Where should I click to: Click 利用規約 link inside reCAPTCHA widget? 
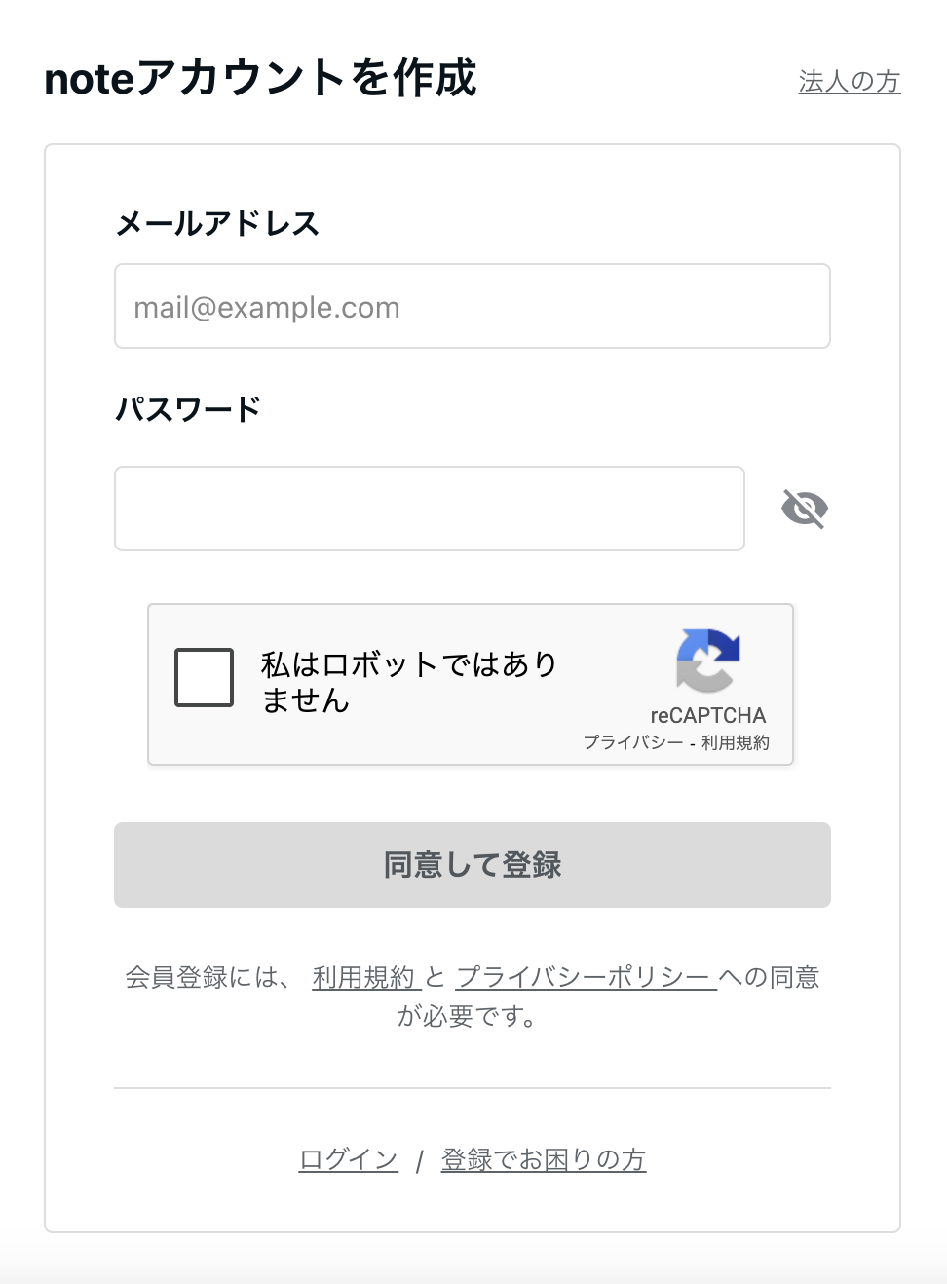click(x=736, y=742)
